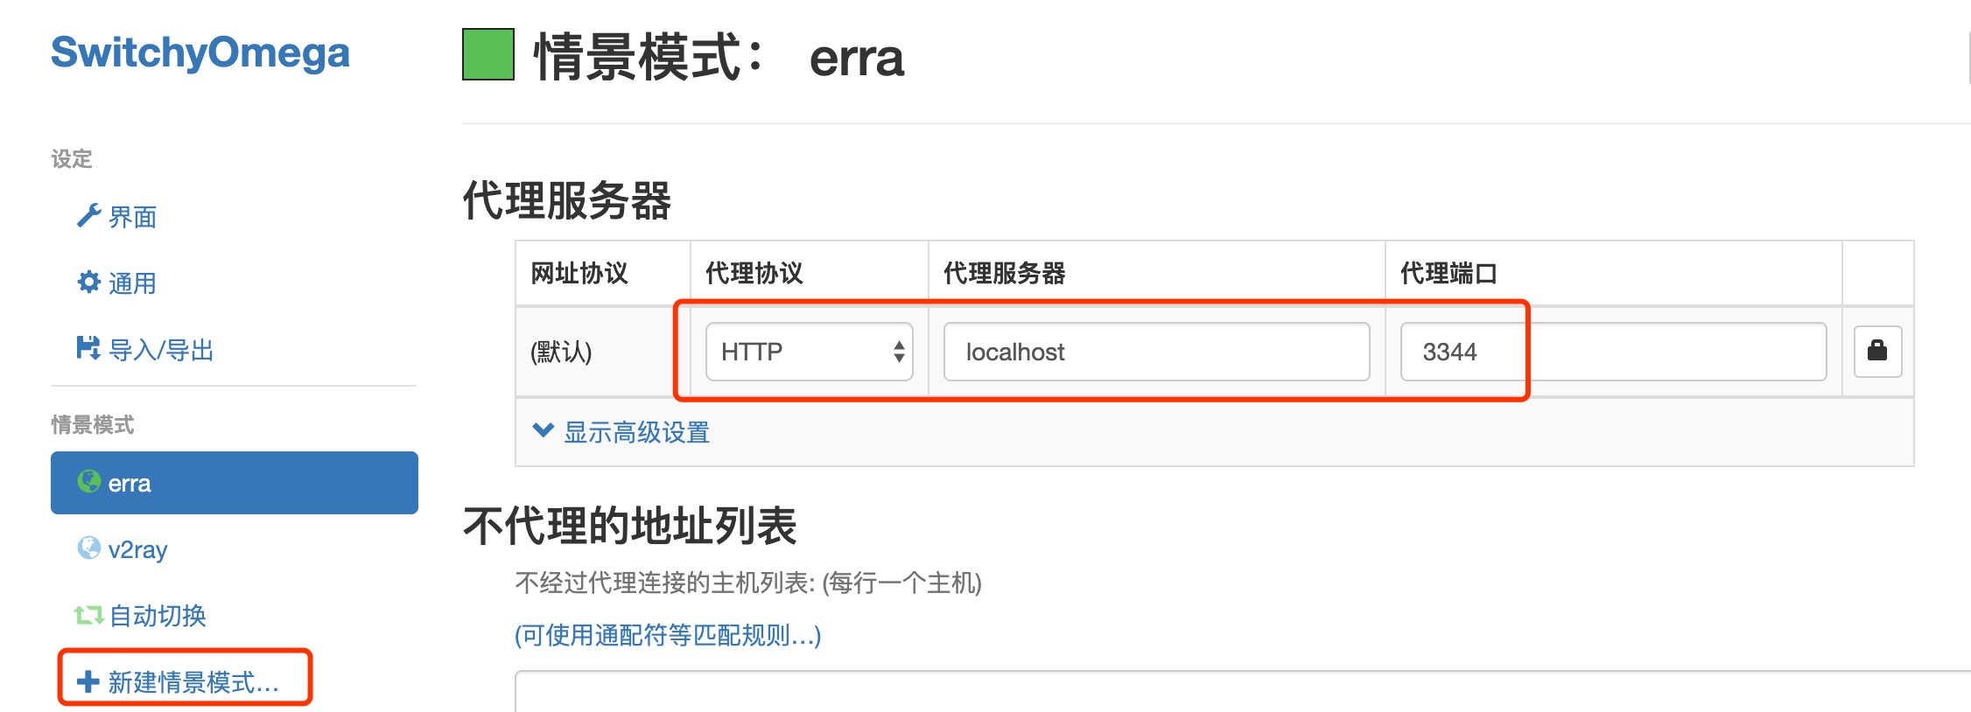Click the 新建情景模式... link
The height and width of the screenshot is (712, 1971).
click(193, 682)
